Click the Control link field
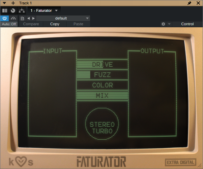Viewport: 203px width, 169px height. [187, 24]
